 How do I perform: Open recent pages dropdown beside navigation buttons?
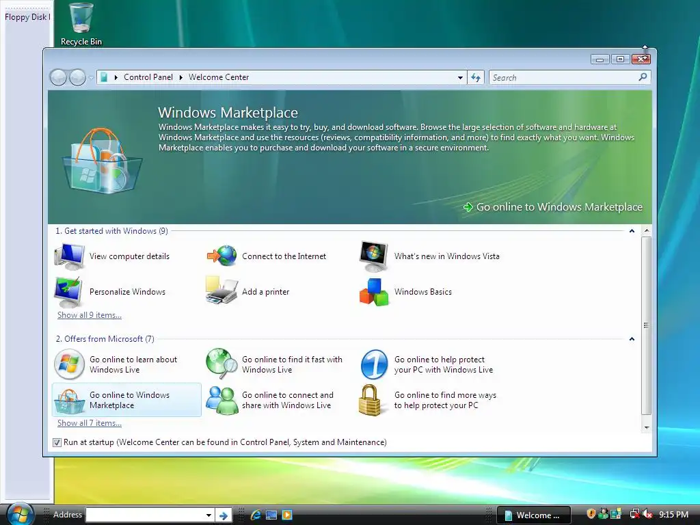click(91, 78)
